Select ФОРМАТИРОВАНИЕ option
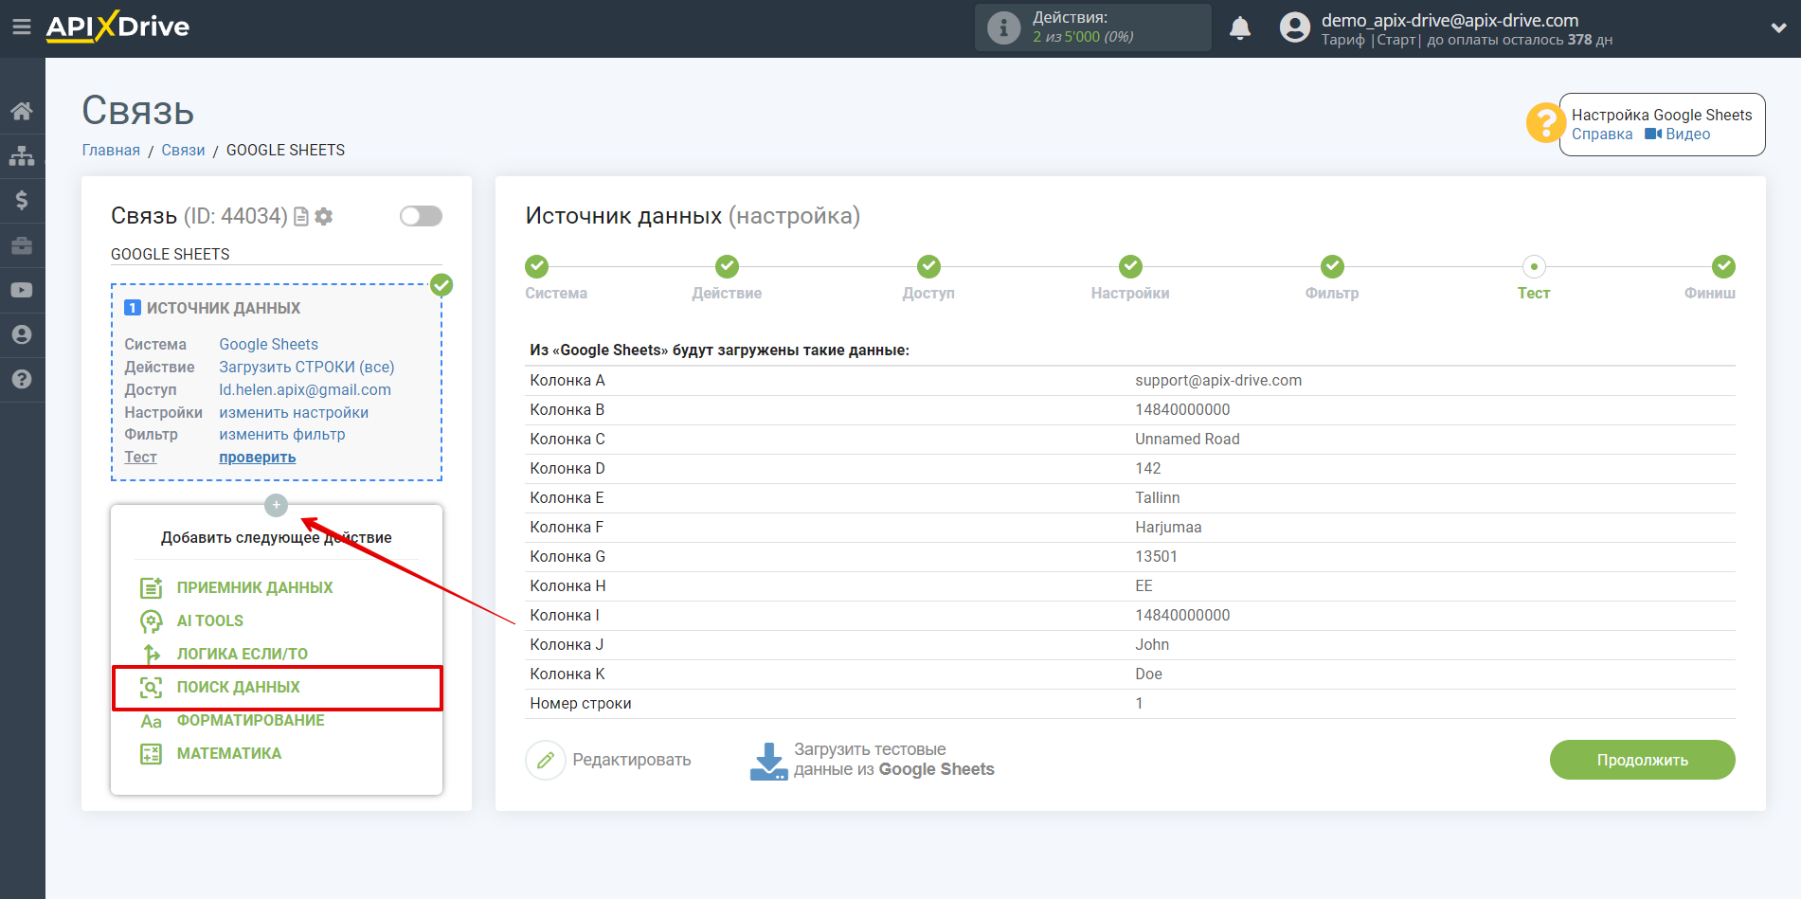1801x899 pixels. tap(251, 720)
